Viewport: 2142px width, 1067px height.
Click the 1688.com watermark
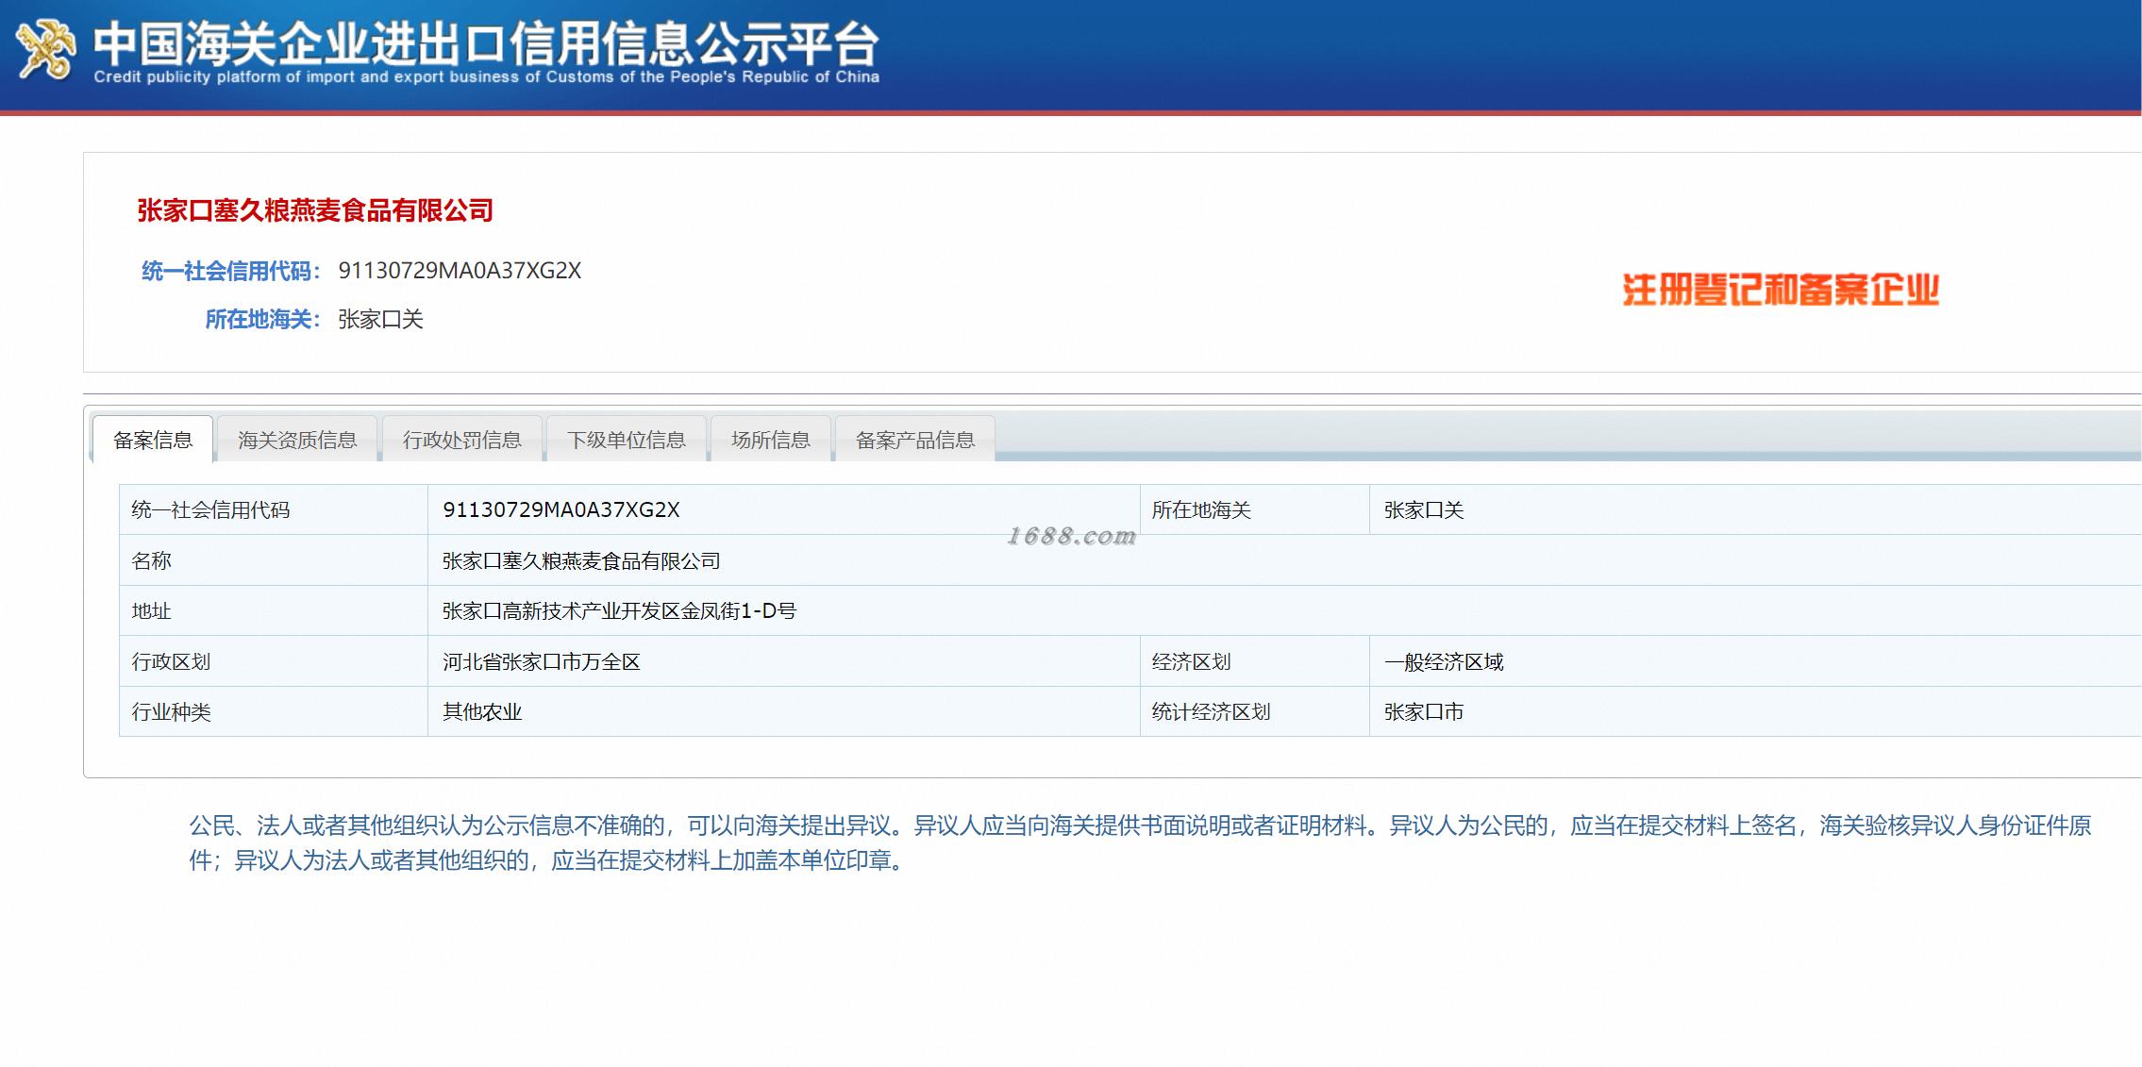coord(1071,537)
